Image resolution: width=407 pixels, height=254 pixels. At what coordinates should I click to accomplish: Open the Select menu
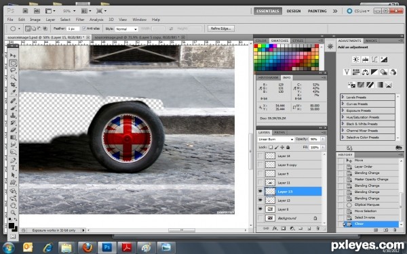[65, 20]
